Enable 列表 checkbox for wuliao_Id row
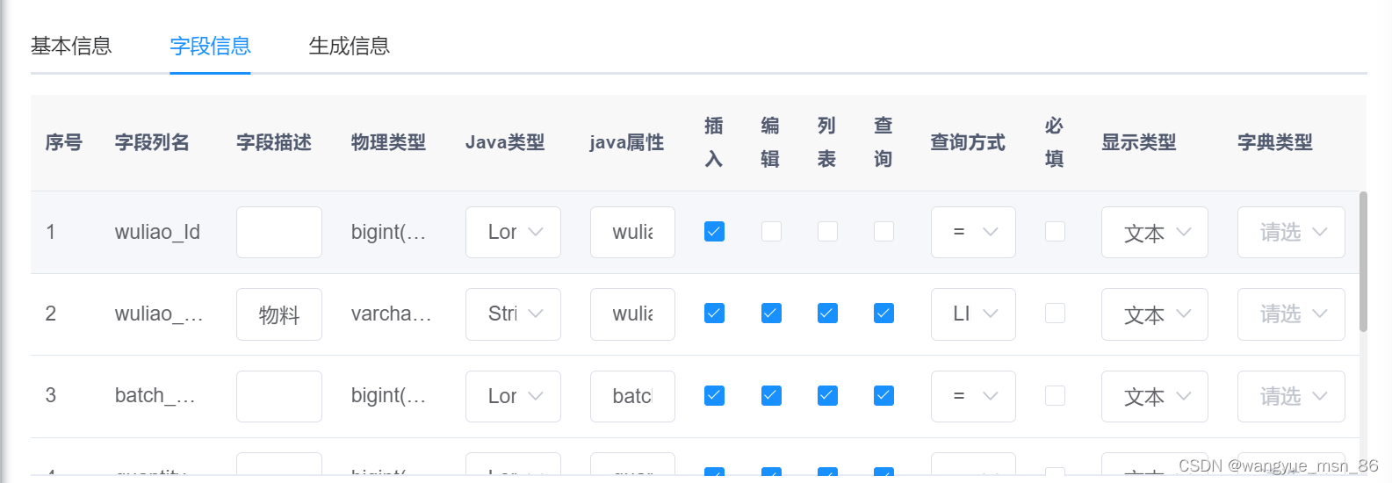Viewport: 1392px width, 483px height. tap(827, 231)
